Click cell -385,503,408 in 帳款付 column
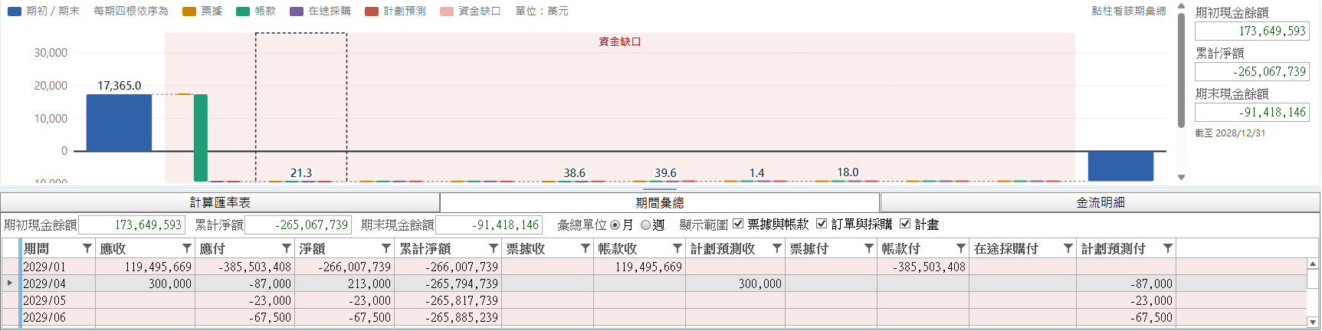Screen dimensions: 1322x331 (923, 267)
